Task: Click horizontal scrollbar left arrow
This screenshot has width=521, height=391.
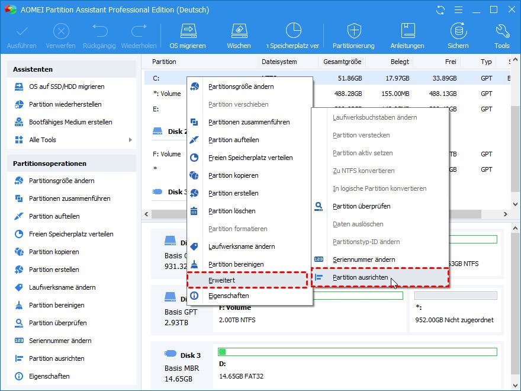Action: (147, 214)
